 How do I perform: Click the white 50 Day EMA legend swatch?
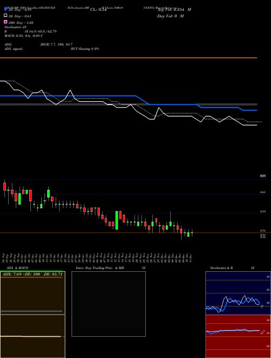pos(5,16)
